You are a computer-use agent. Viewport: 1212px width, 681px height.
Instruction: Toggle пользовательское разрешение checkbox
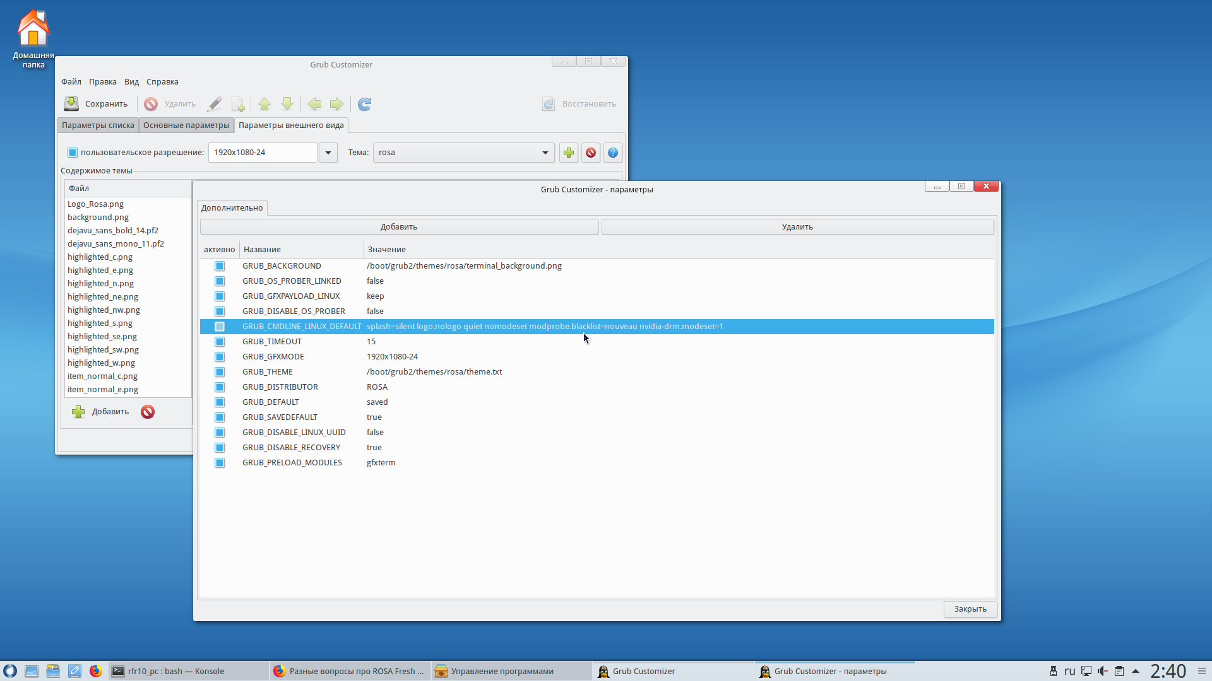click(x=73, y=153)
